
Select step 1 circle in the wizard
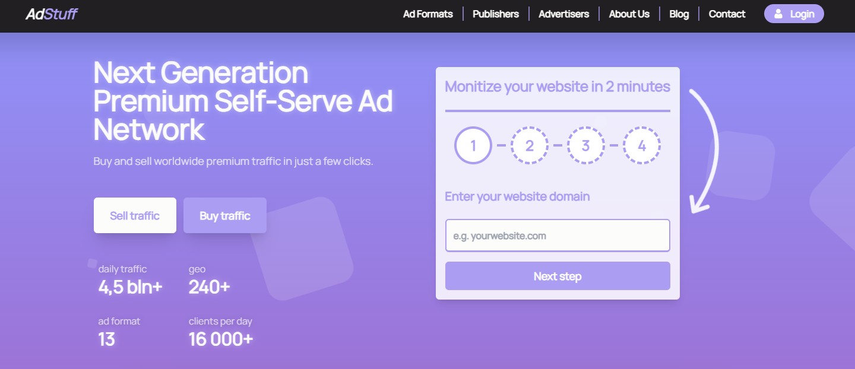473,145
